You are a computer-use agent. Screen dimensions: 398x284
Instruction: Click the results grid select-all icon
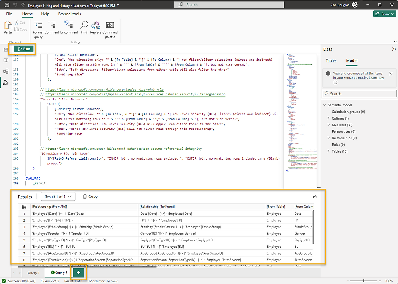[24, 207]
